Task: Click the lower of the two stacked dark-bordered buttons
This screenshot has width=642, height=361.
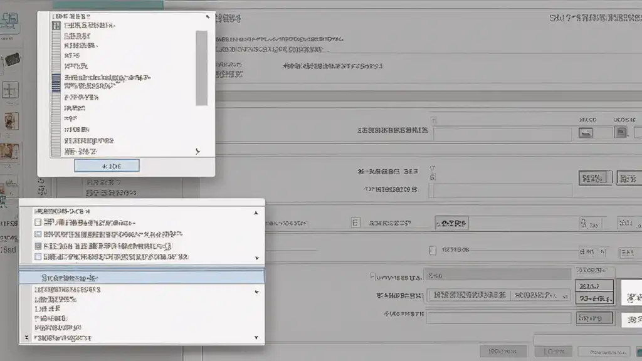Action: (x=594, y=298)
